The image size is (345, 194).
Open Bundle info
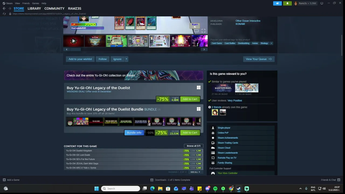[x=134, y=133]
